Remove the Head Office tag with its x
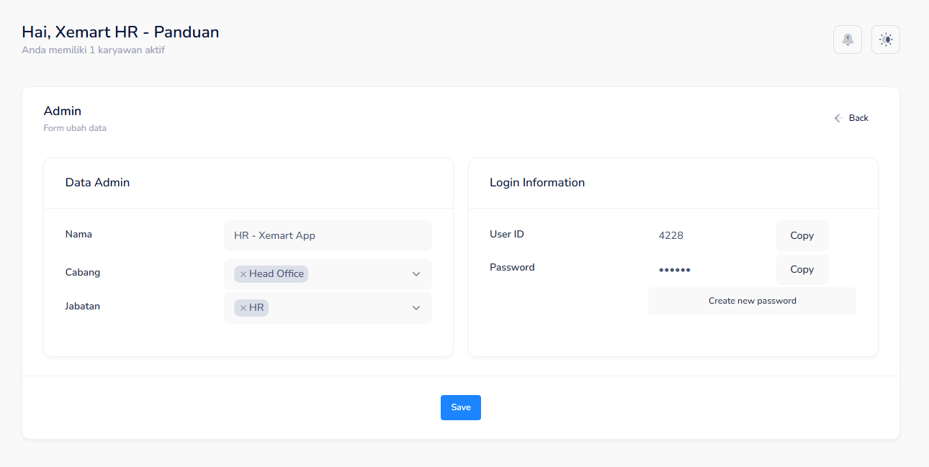The image size is (929, 467). tap(243, 274)
